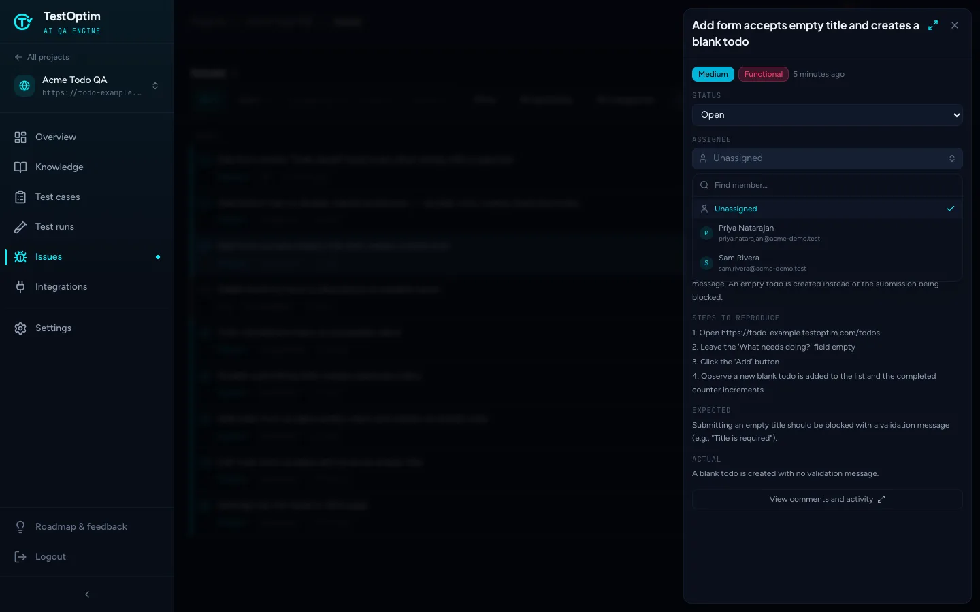Screen dimensions: 980x612
Task: Expand the issue panel to full view
Action: 933,25
